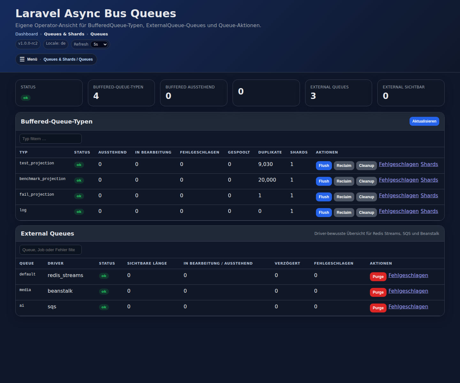Reclaim the test_projection queue

pos(344,166)
